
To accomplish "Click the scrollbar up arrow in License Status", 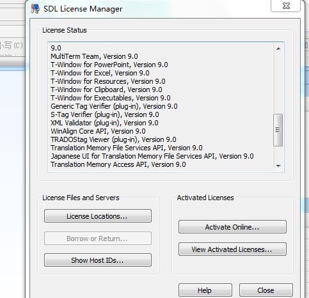I will point(278,49).
